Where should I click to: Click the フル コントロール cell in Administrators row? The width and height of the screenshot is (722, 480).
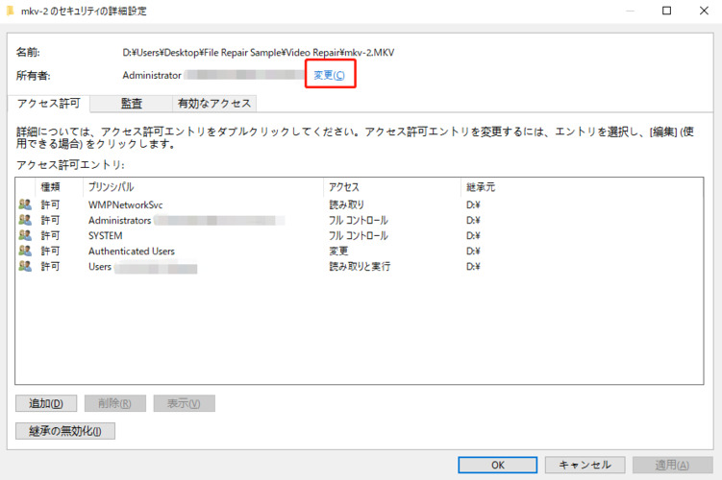[359, 220]
